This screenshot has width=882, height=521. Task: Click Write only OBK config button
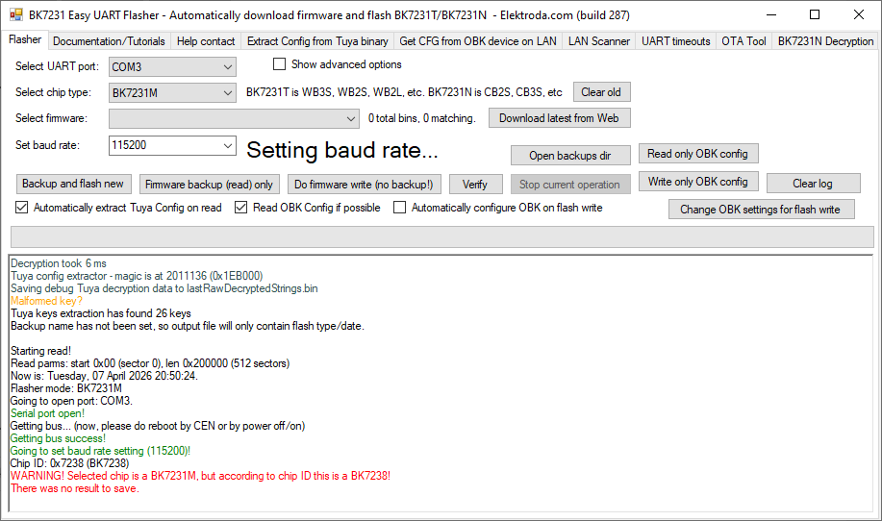coord(698,182)
